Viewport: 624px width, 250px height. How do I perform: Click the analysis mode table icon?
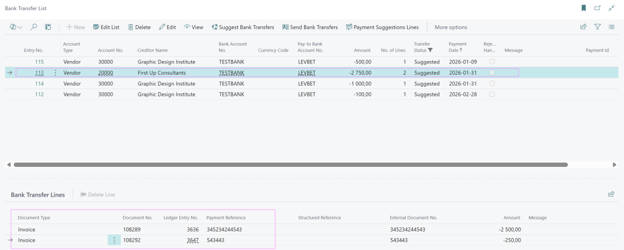click(48, 27)
